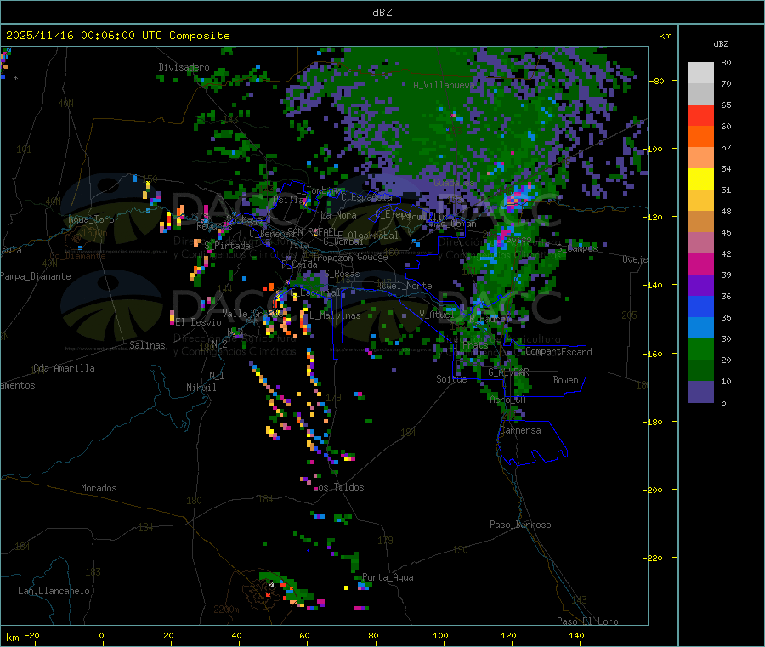765x647 pixels.
Task: Click the white 80 dBZ legend swatch
Action: 700,73
